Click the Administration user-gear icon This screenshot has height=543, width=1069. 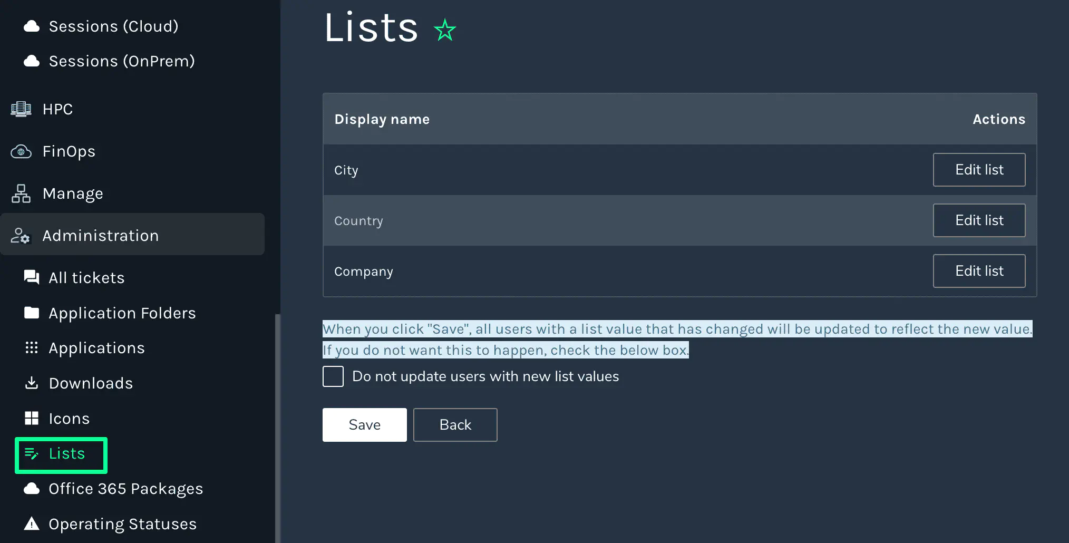point(21,236)
